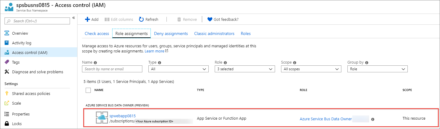Click the Remove button label

190,19
